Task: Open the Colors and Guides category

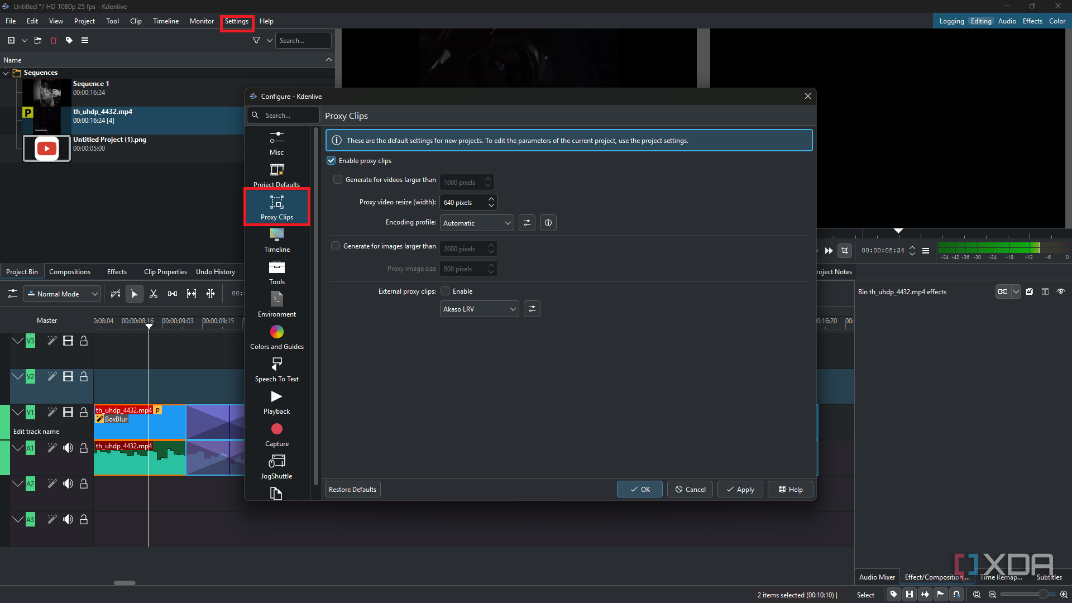Action: [277, 337]
